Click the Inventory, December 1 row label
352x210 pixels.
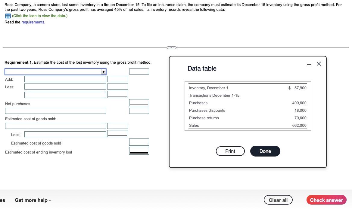(209, 88)
